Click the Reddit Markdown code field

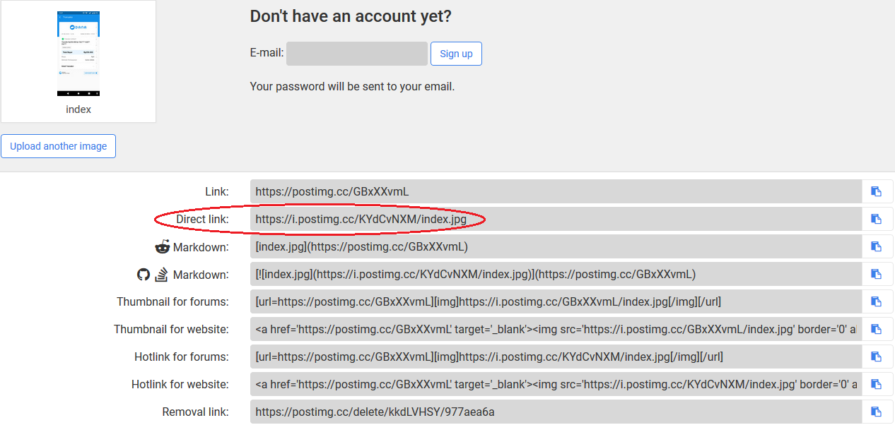click(556, 246)
